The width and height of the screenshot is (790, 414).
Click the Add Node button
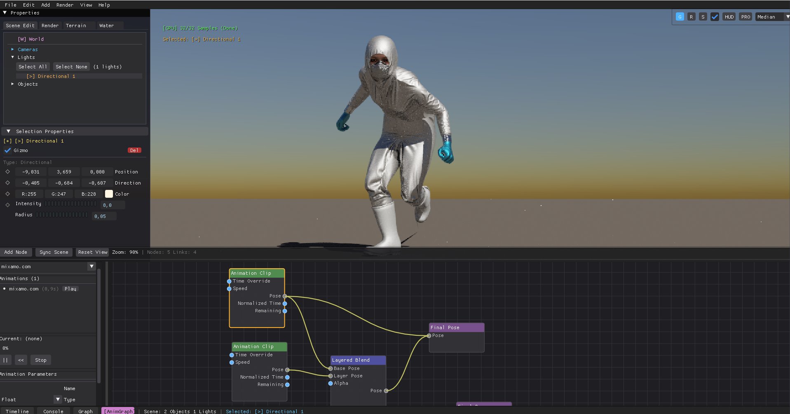point(16,252)
